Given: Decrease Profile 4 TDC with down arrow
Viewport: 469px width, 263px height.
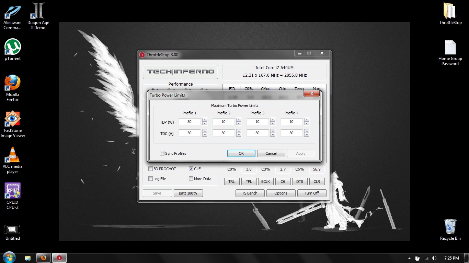Looking at the screenshot, I should click(307, 135).
